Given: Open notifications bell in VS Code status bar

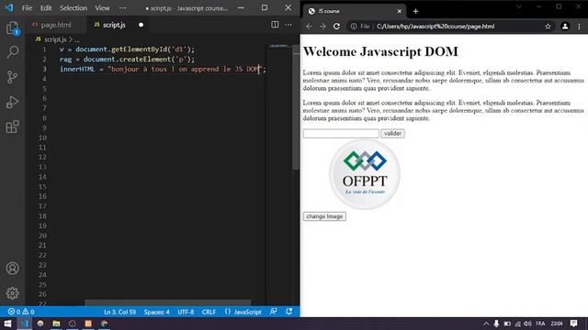Looking at the screenshot, I should pos(289,312).
